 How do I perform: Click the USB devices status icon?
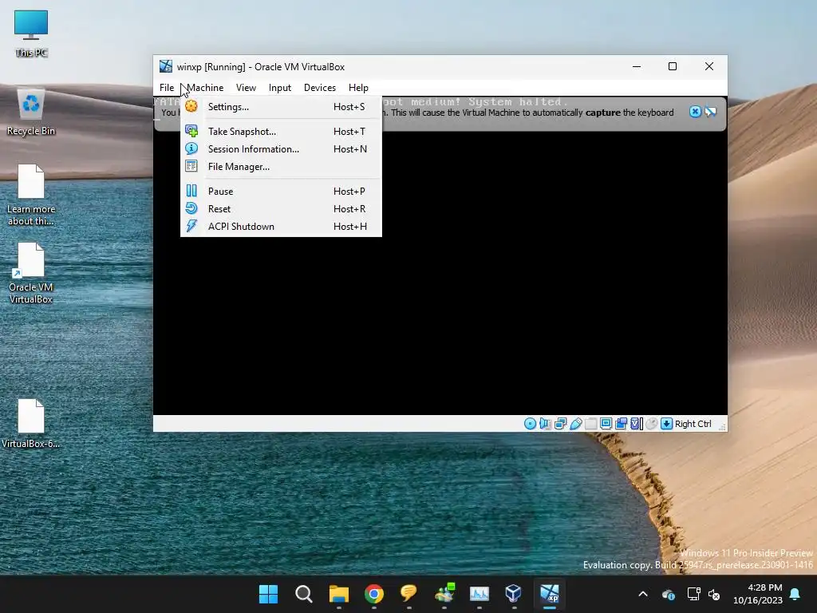(576, 424)
